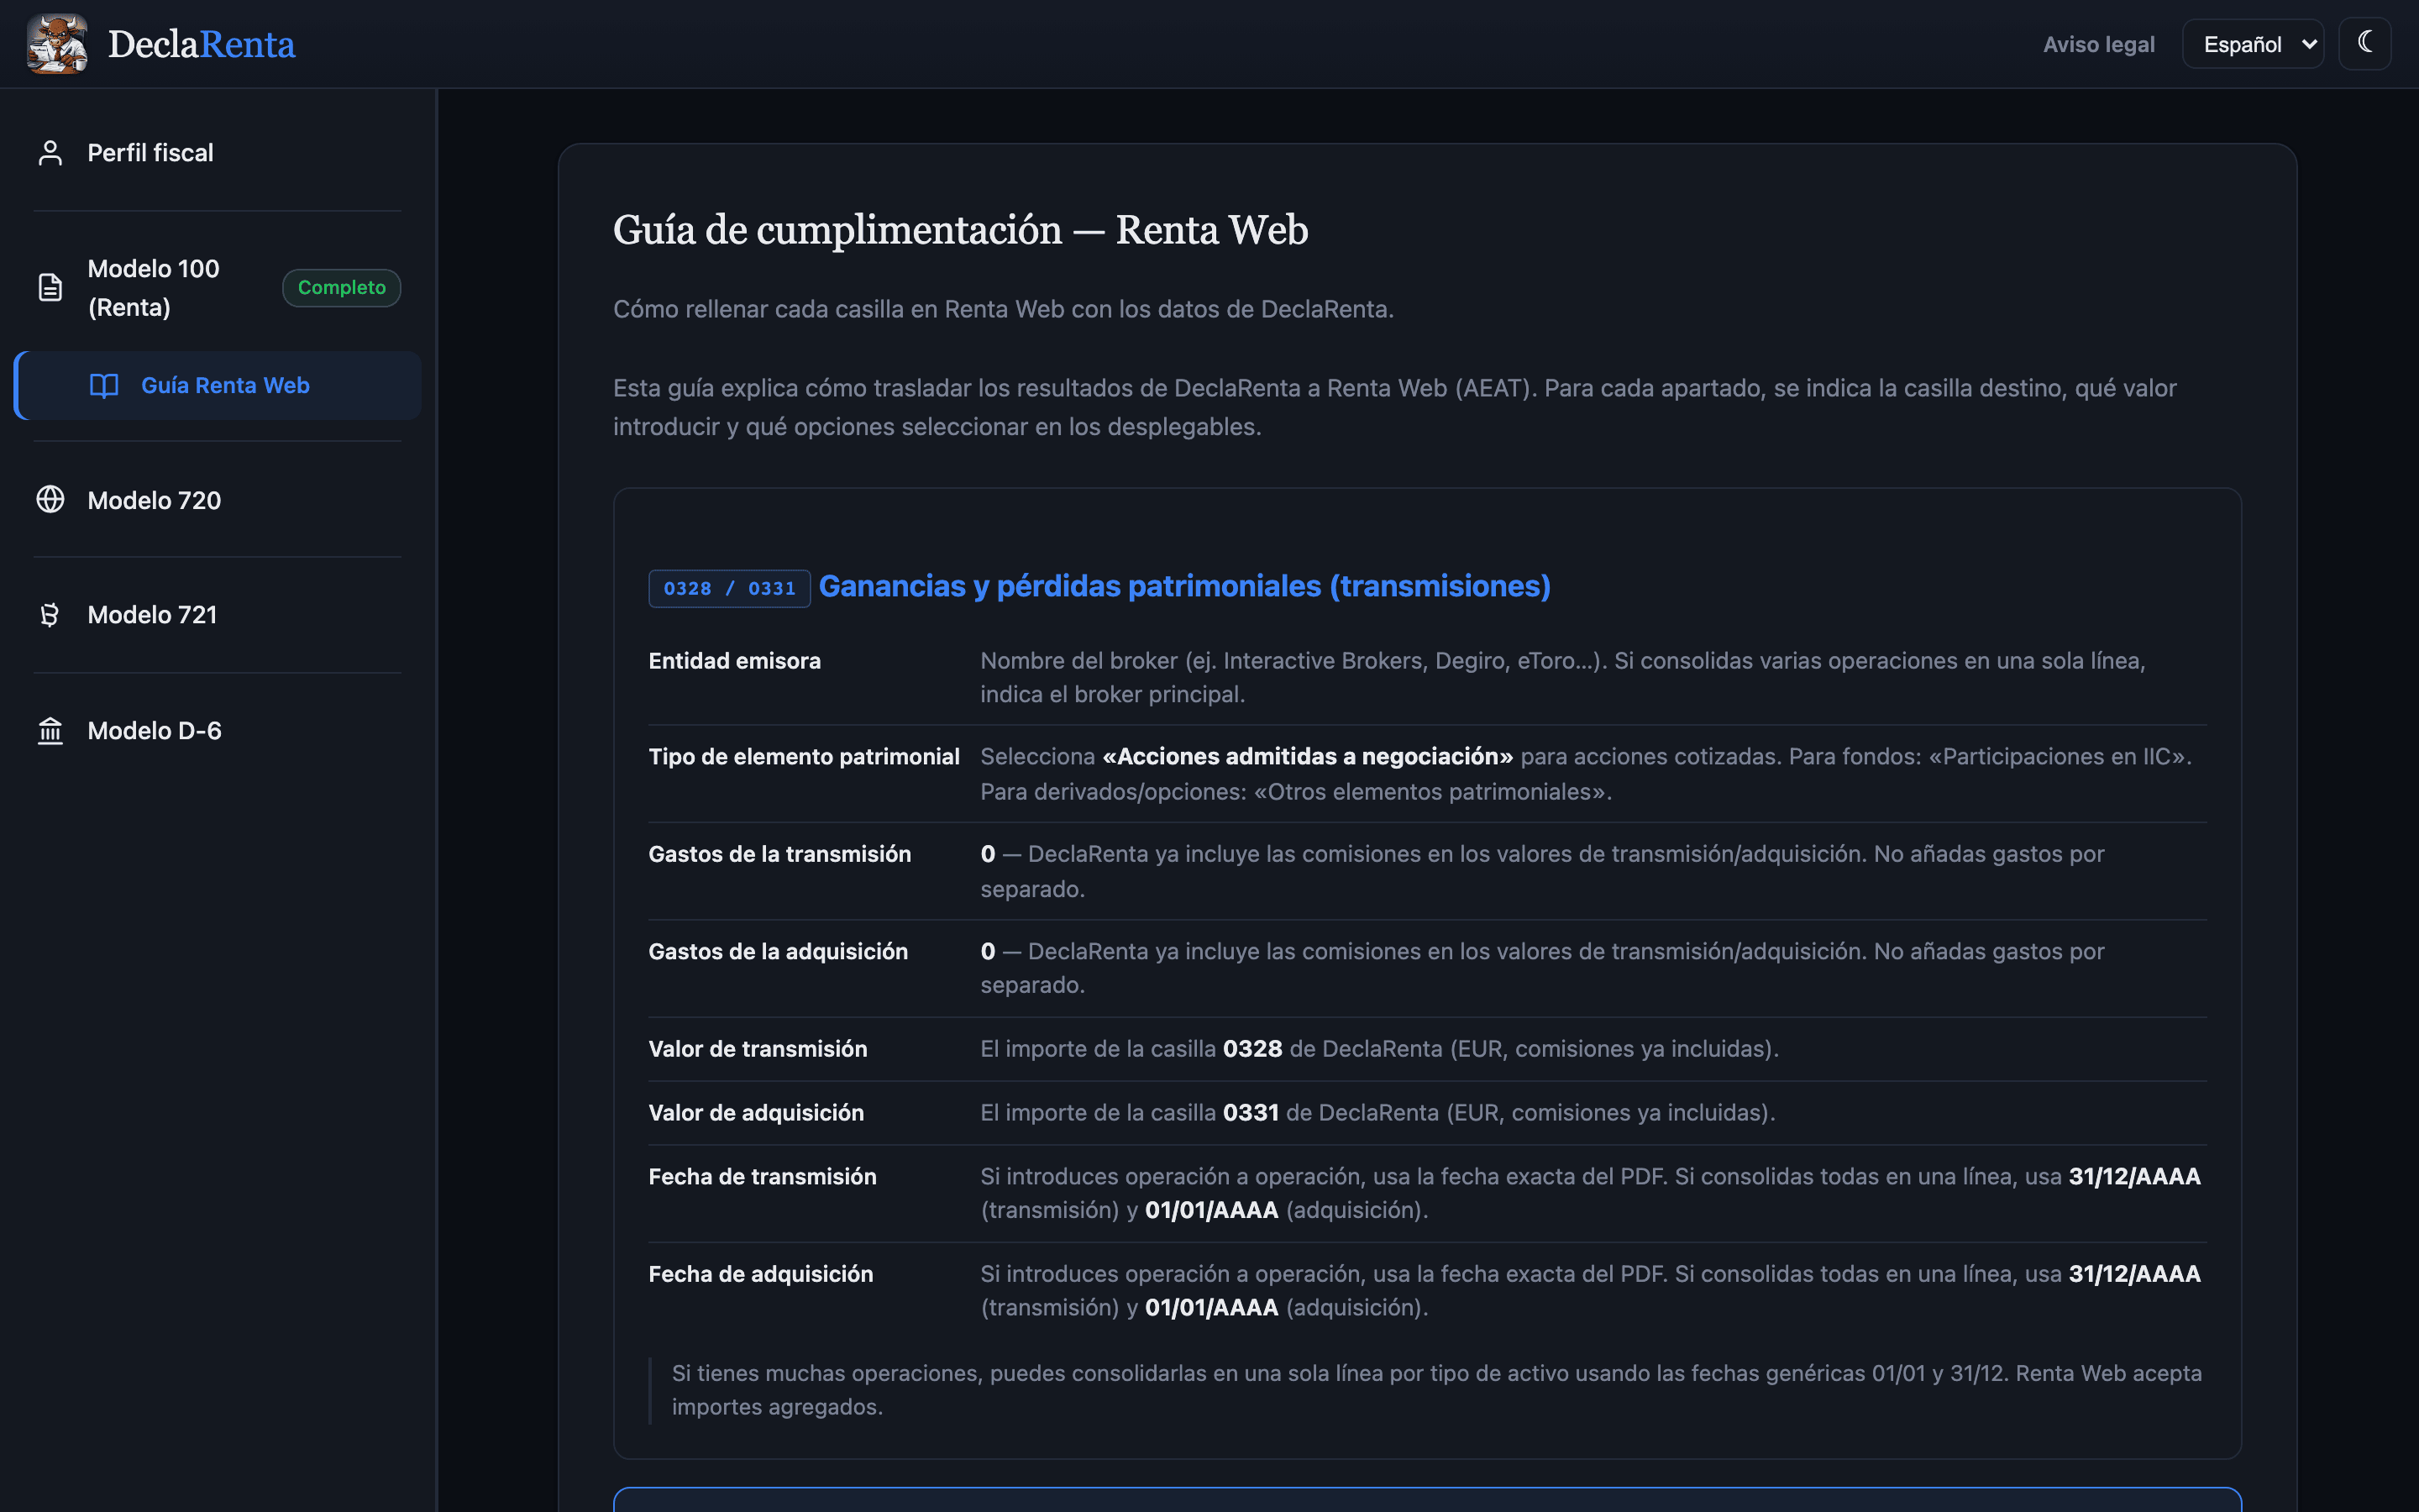Click the Gastos de la transmisión label

coord(779,854)
